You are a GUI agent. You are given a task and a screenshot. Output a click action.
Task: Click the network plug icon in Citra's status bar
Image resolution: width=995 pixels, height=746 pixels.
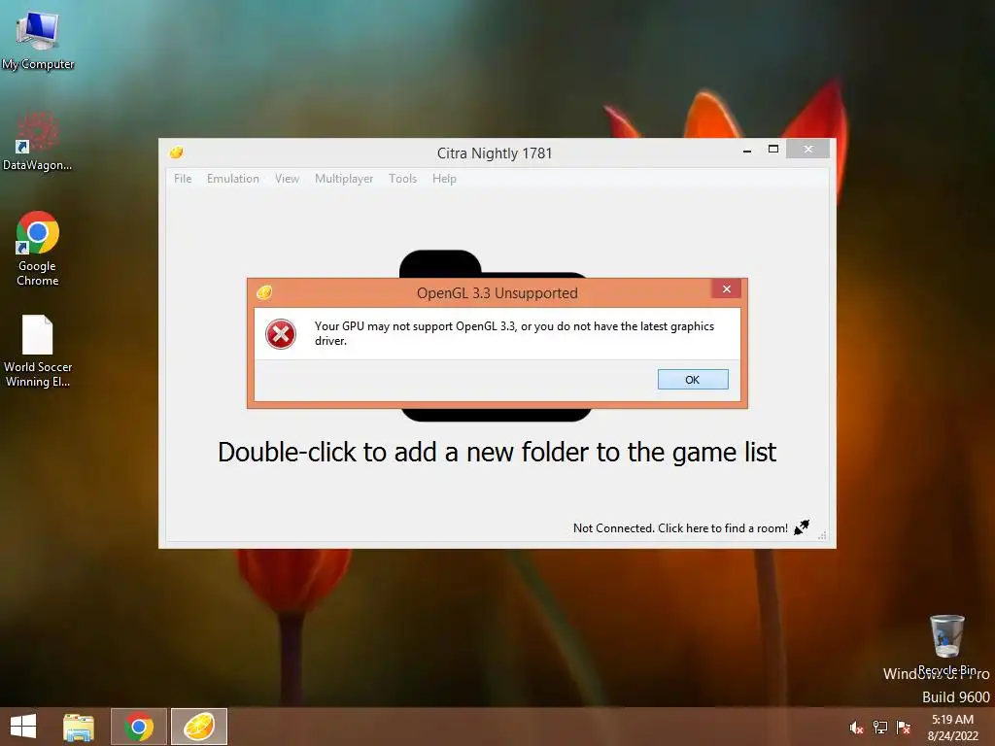[x=802, y=527]
